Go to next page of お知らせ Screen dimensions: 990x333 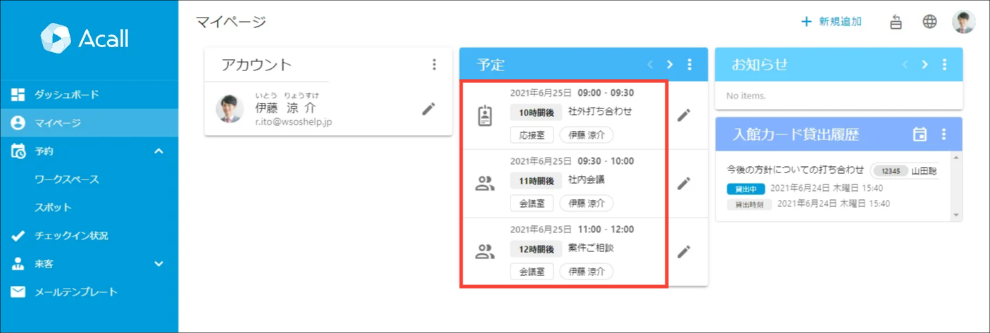coord(925,65)
